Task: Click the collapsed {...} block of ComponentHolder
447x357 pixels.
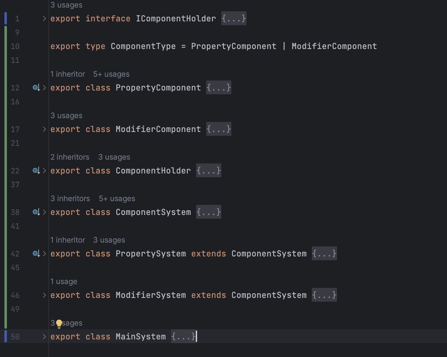Action: coord(209,171)
